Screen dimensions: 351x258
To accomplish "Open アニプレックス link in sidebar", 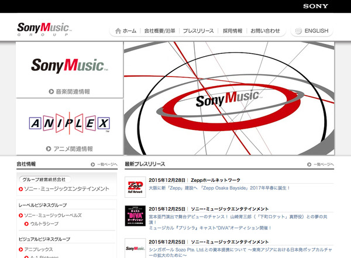I will [x=39, y=249].
